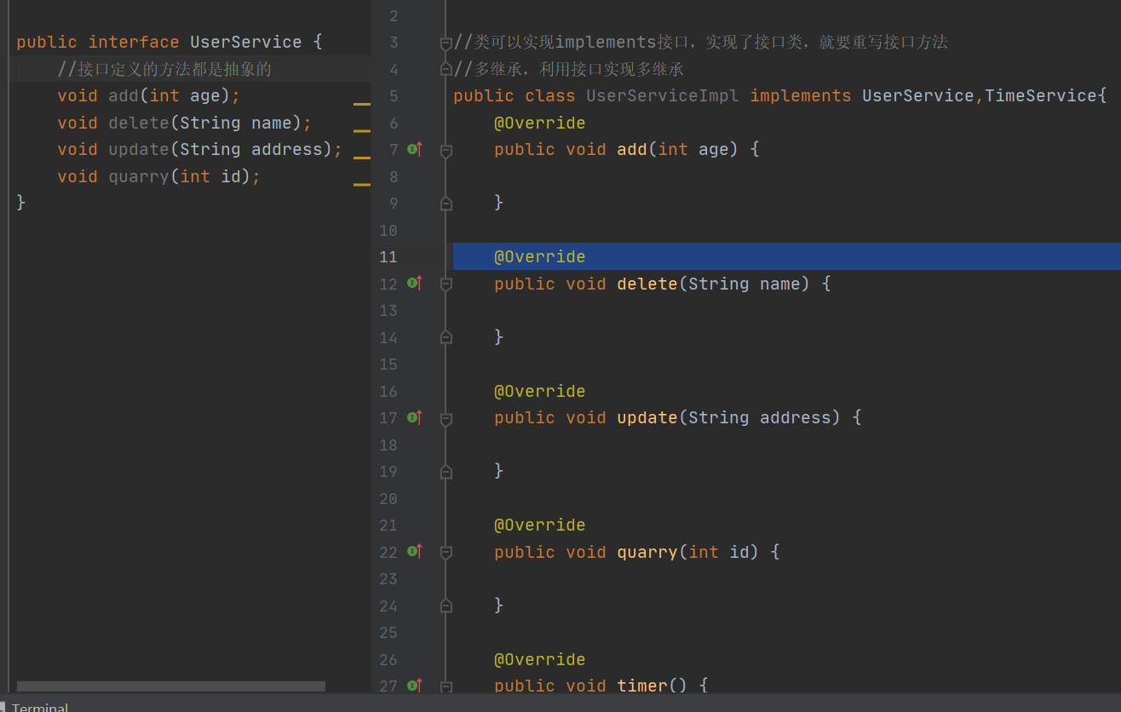Click the @Override annotation on line 16
Viewport: 1121px width, 712px height.
[x=540, y=391]
